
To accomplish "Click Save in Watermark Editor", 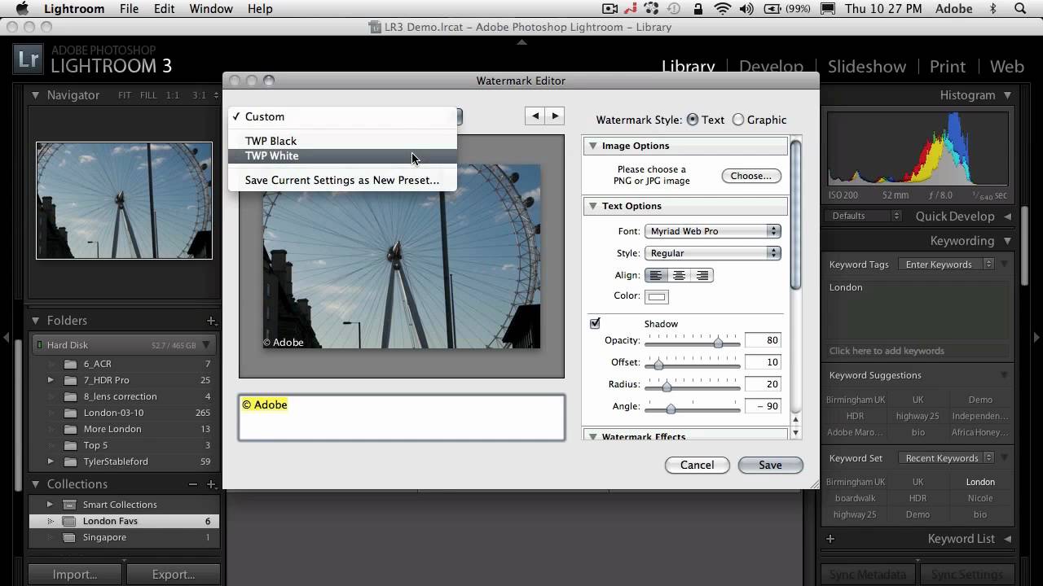I will coord(770,465).
